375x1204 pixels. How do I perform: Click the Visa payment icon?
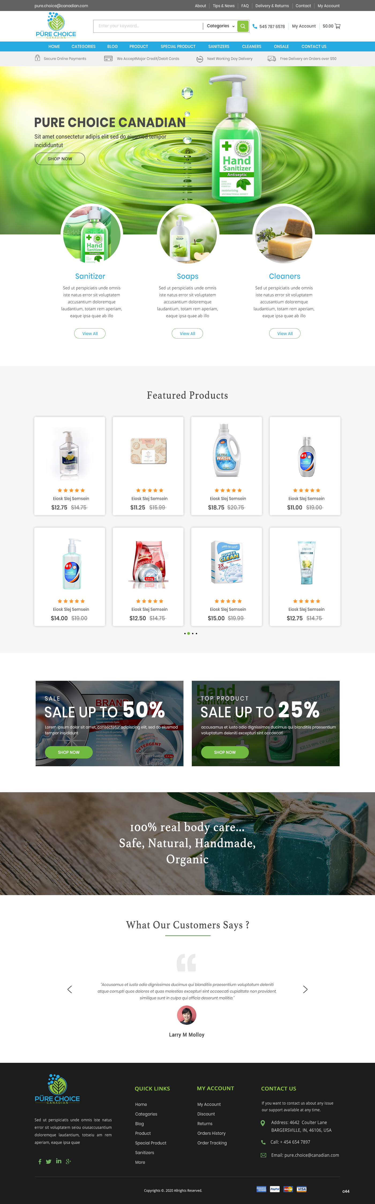(x=302, y=1189)
